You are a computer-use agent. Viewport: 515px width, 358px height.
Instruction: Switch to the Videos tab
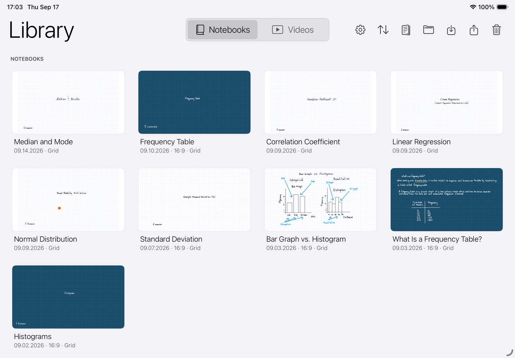tap(293, 30)
